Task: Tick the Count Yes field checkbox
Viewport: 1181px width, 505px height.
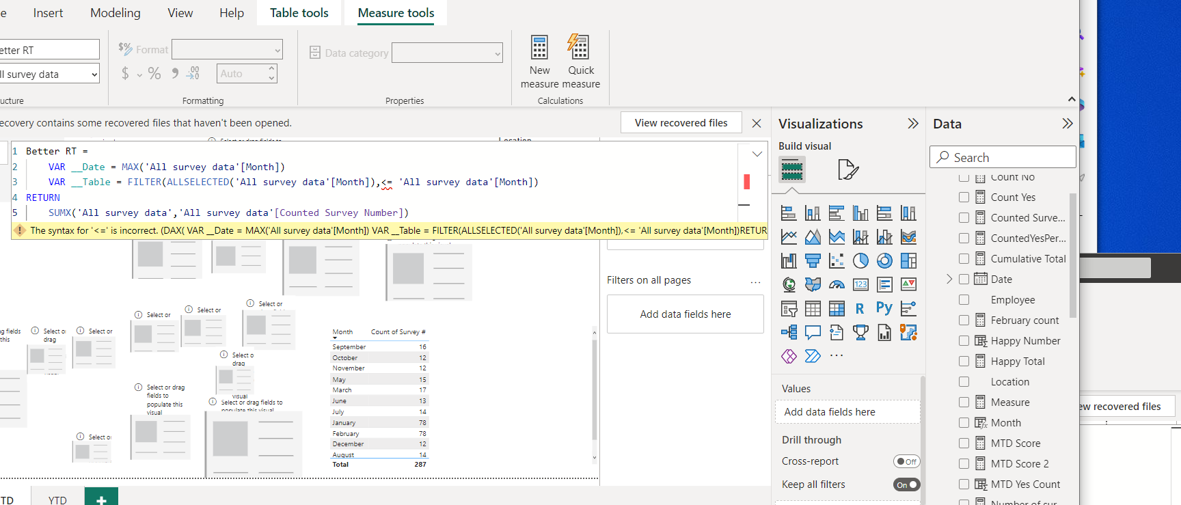Action: pyautogui.click(x=964, y=197)
